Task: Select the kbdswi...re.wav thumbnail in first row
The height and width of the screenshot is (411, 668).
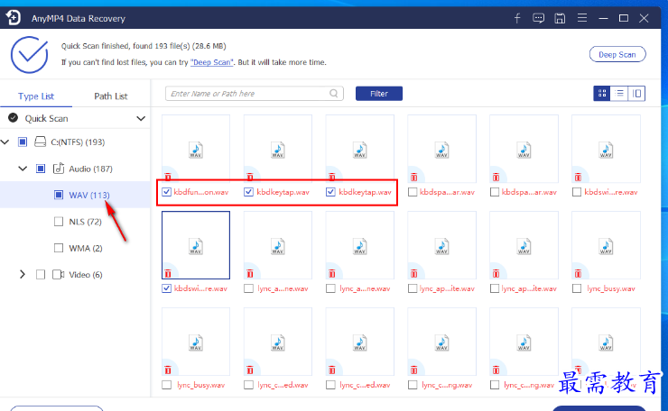Action: click(606, 149)
